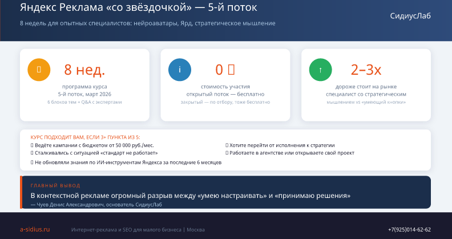Click the label ГЛАВНЫЙ ВЫВОД
452x239 pixels.
(x=55, y=186)
